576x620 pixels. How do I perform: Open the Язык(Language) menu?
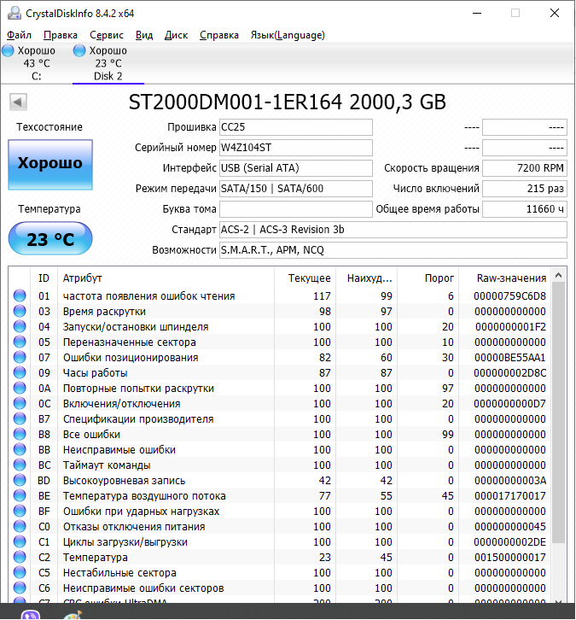tap(287, 35)
